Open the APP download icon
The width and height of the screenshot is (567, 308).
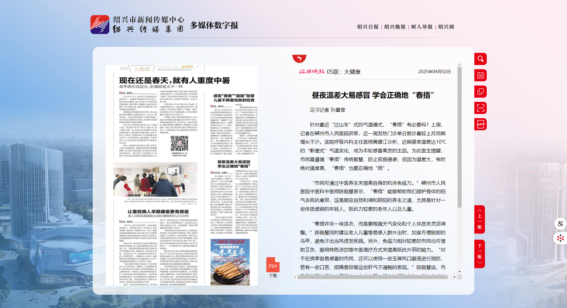pos(480,124)
